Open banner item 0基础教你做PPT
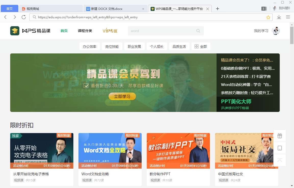Screen dimensions: 294x188 pyautogui.click(x=248, y=68)
